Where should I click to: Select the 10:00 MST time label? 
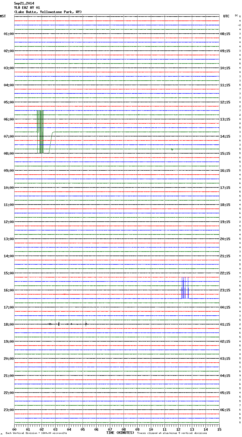pyautogui.click(x=9, y=188)
